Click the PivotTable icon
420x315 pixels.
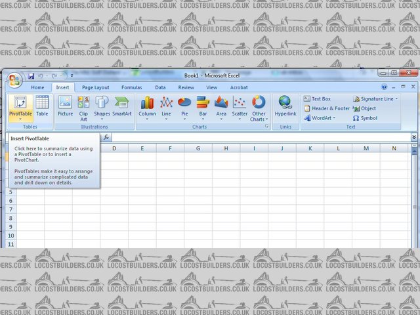(x=20, y=106)
